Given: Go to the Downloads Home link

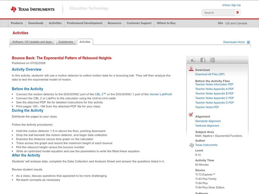Looking at the screenshot, I should tap(234, 42).
